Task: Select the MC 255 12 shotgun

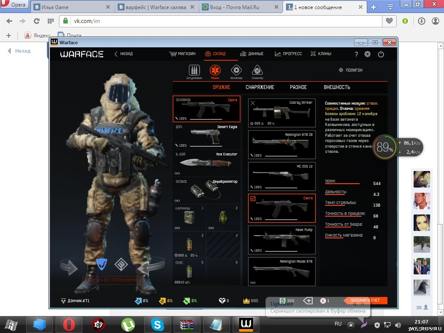Action: [282, 176]
